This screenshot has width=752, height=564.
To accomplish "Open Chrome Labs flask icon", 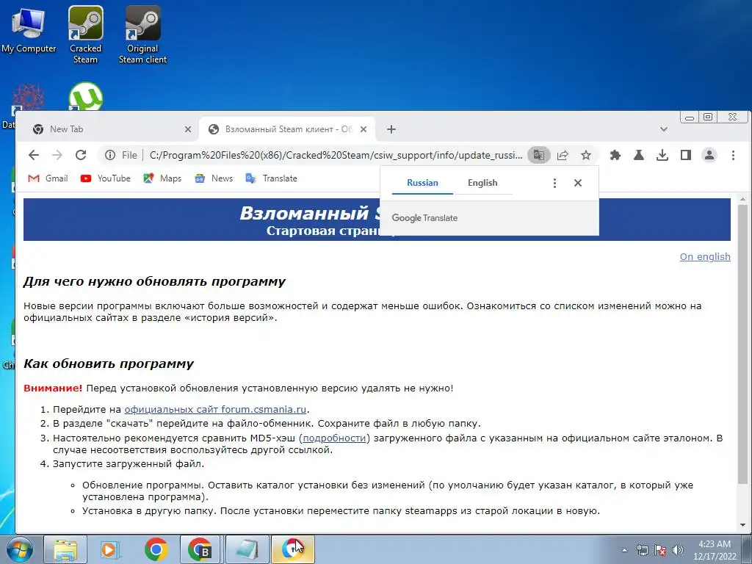I will tap(638, 155).
